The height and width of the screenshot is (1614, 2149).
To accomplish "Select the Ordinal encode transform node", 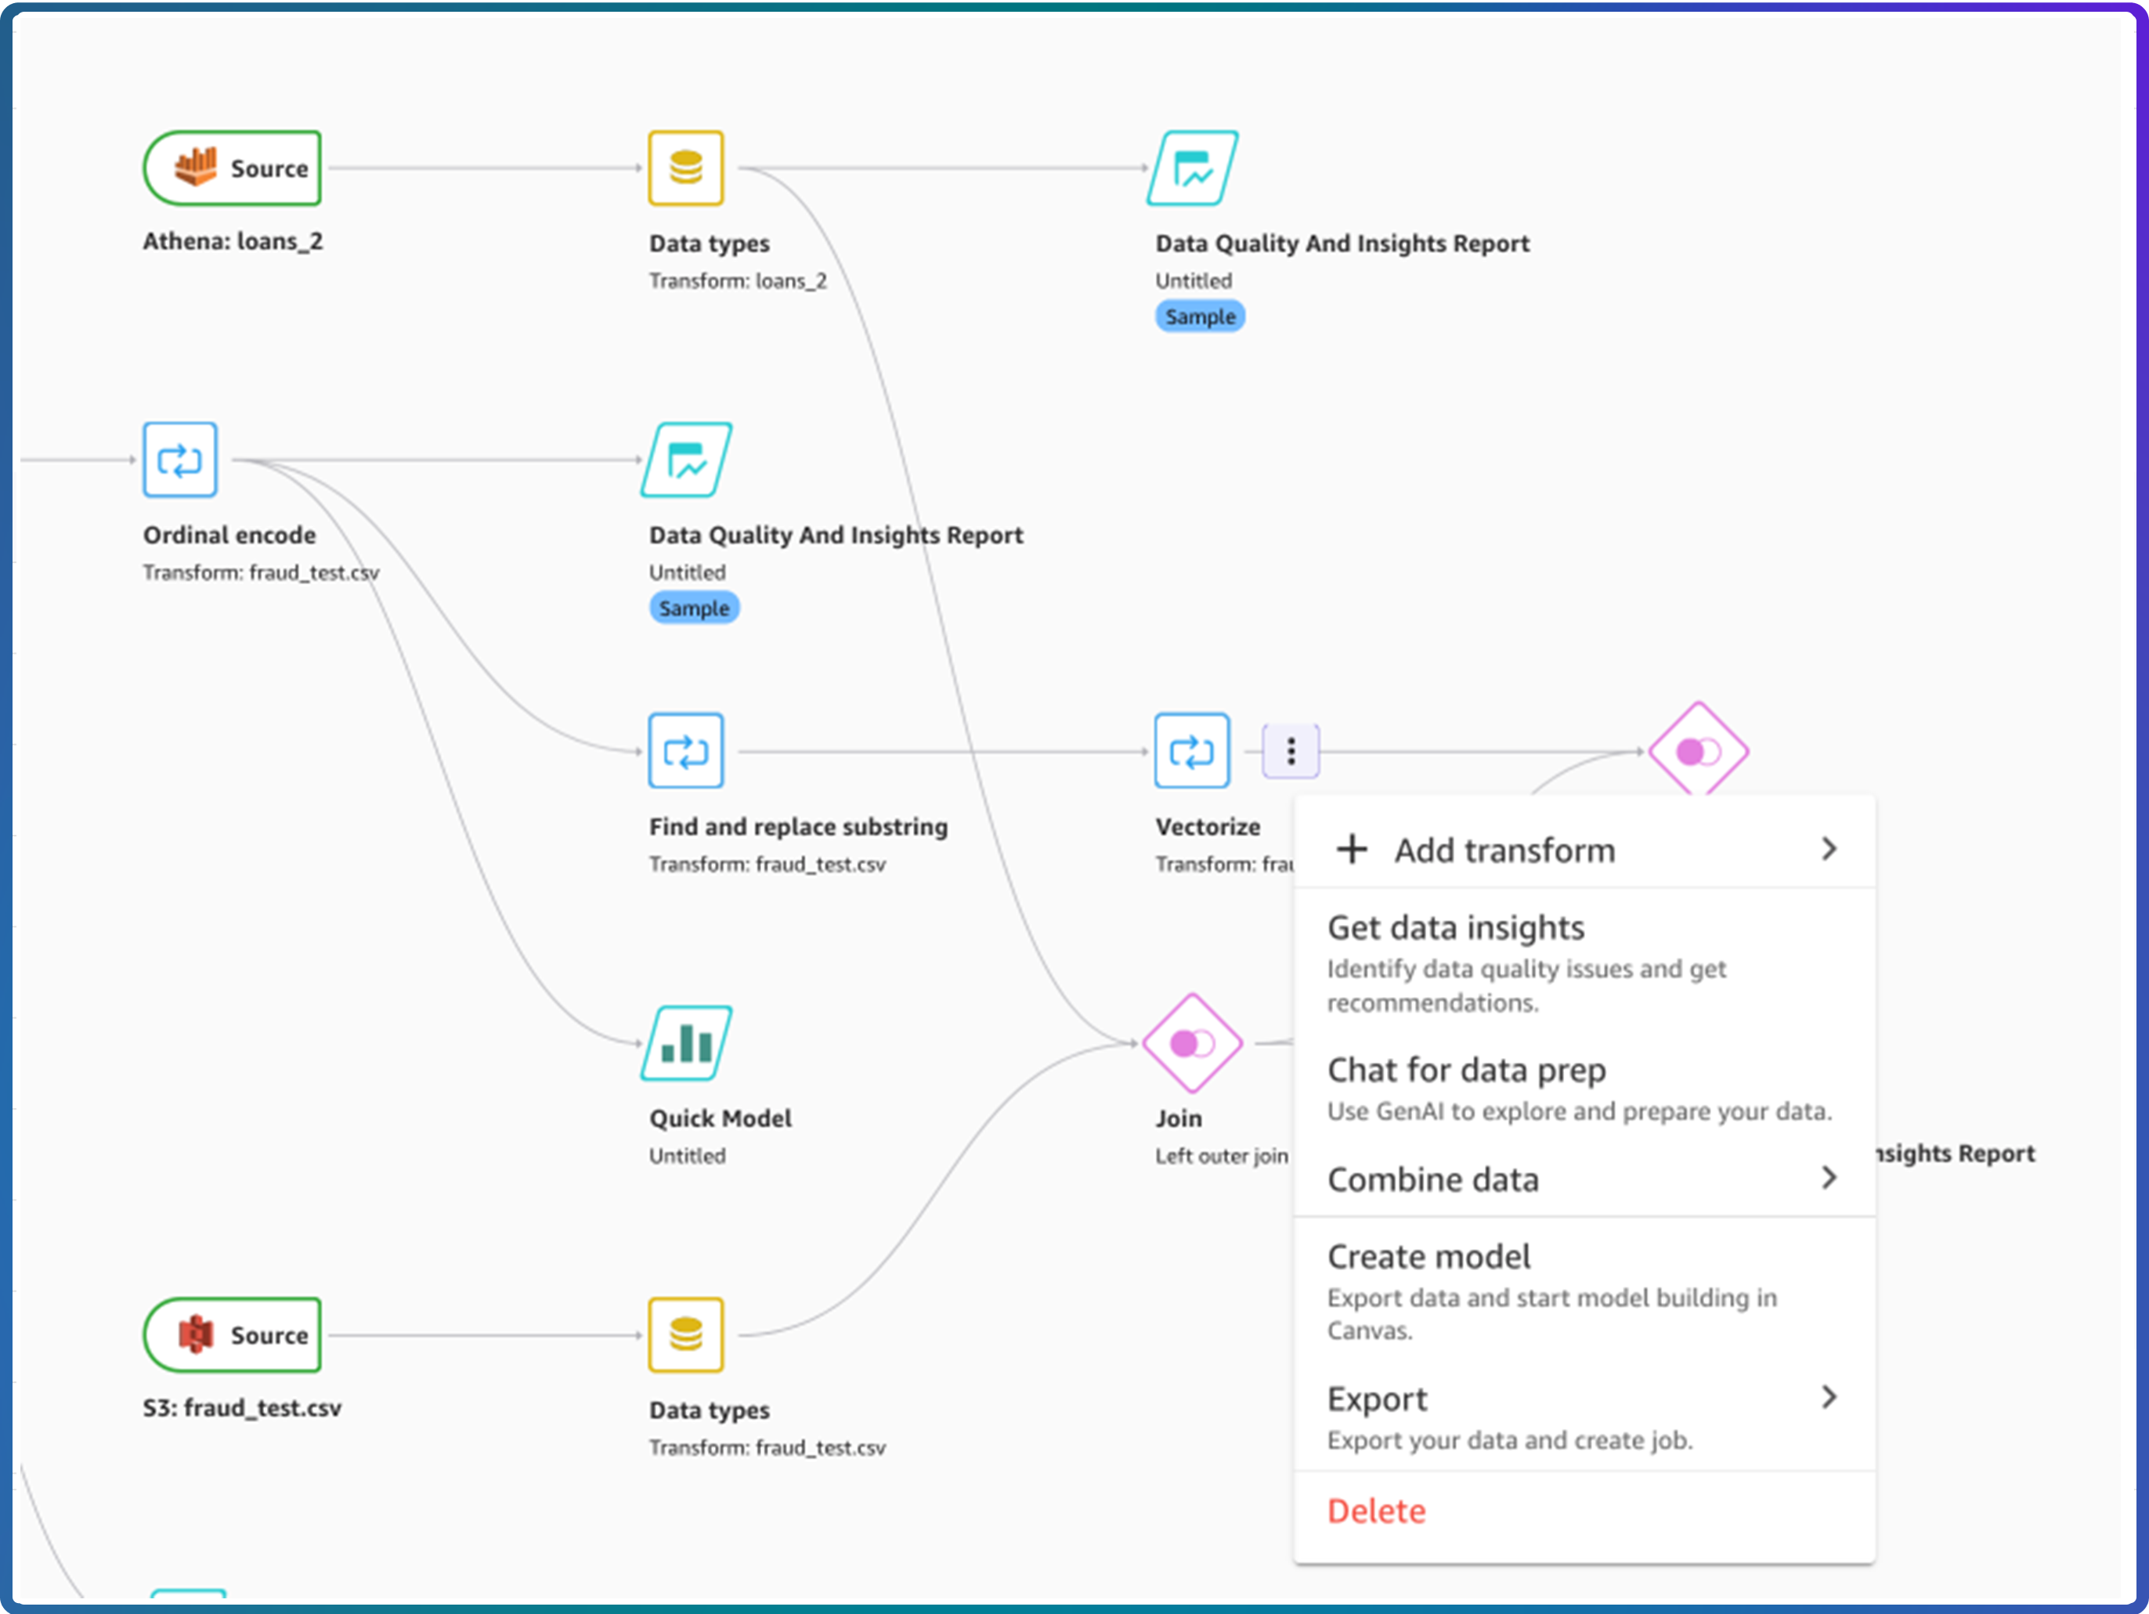I will (179, 460).
